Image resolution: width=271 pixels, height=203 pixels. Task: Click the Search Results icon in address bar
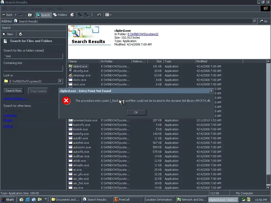(16, 21)
